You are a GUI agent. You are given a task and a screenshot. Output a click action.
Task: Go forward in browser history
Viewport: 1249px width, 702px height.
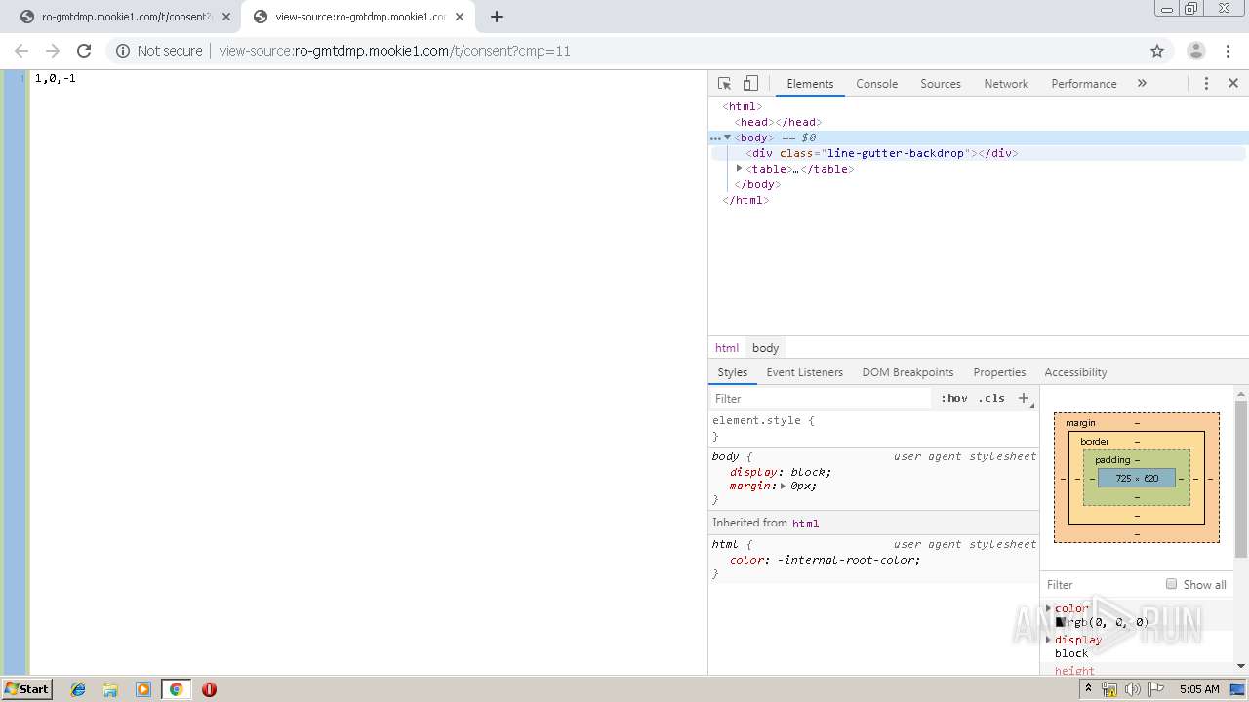[53, 51]
